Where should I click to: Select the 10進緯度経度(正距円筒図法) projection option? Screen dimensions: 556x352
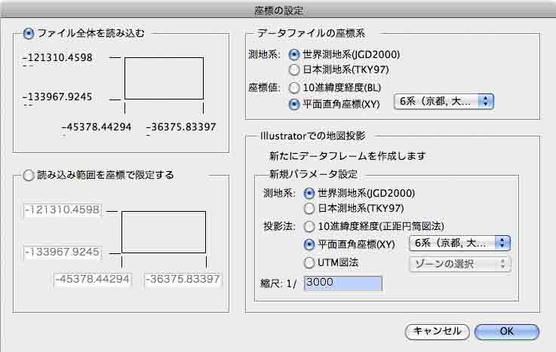coord(309,226)
